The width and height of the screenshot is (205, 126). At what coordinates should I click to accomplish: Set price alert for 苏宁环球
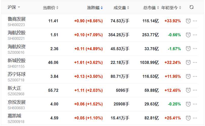coord(188,76)
